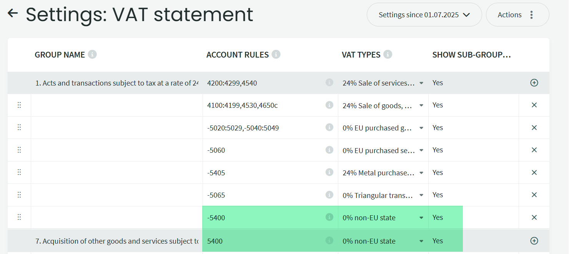Click info icon in the -5065 account rule
Screen dimensions: 569x254
[x=329, y=195]
